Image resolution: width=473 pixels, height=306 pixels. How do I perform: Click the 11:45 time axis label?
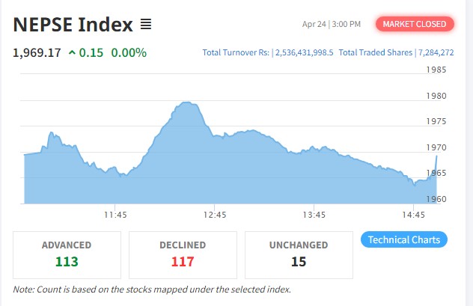coord(115,215)
